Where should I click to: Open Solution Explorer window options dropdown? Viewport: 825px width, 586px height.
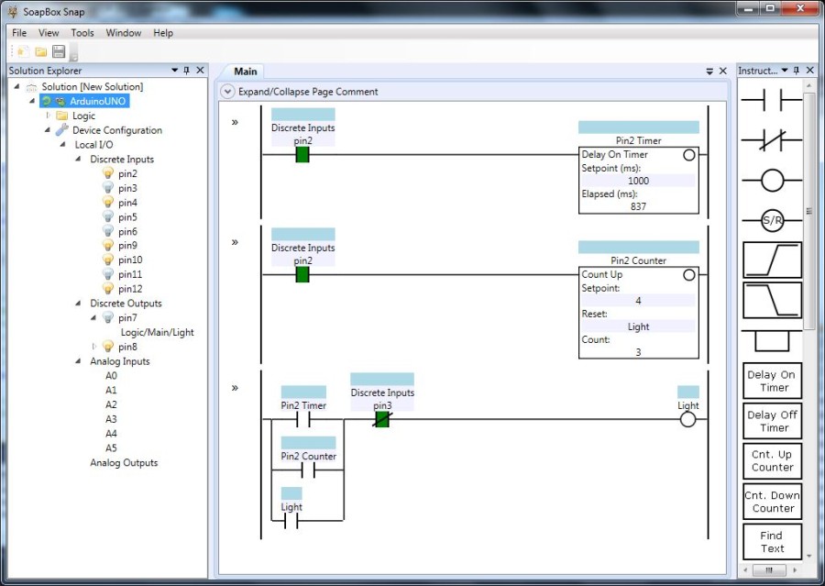174,70
